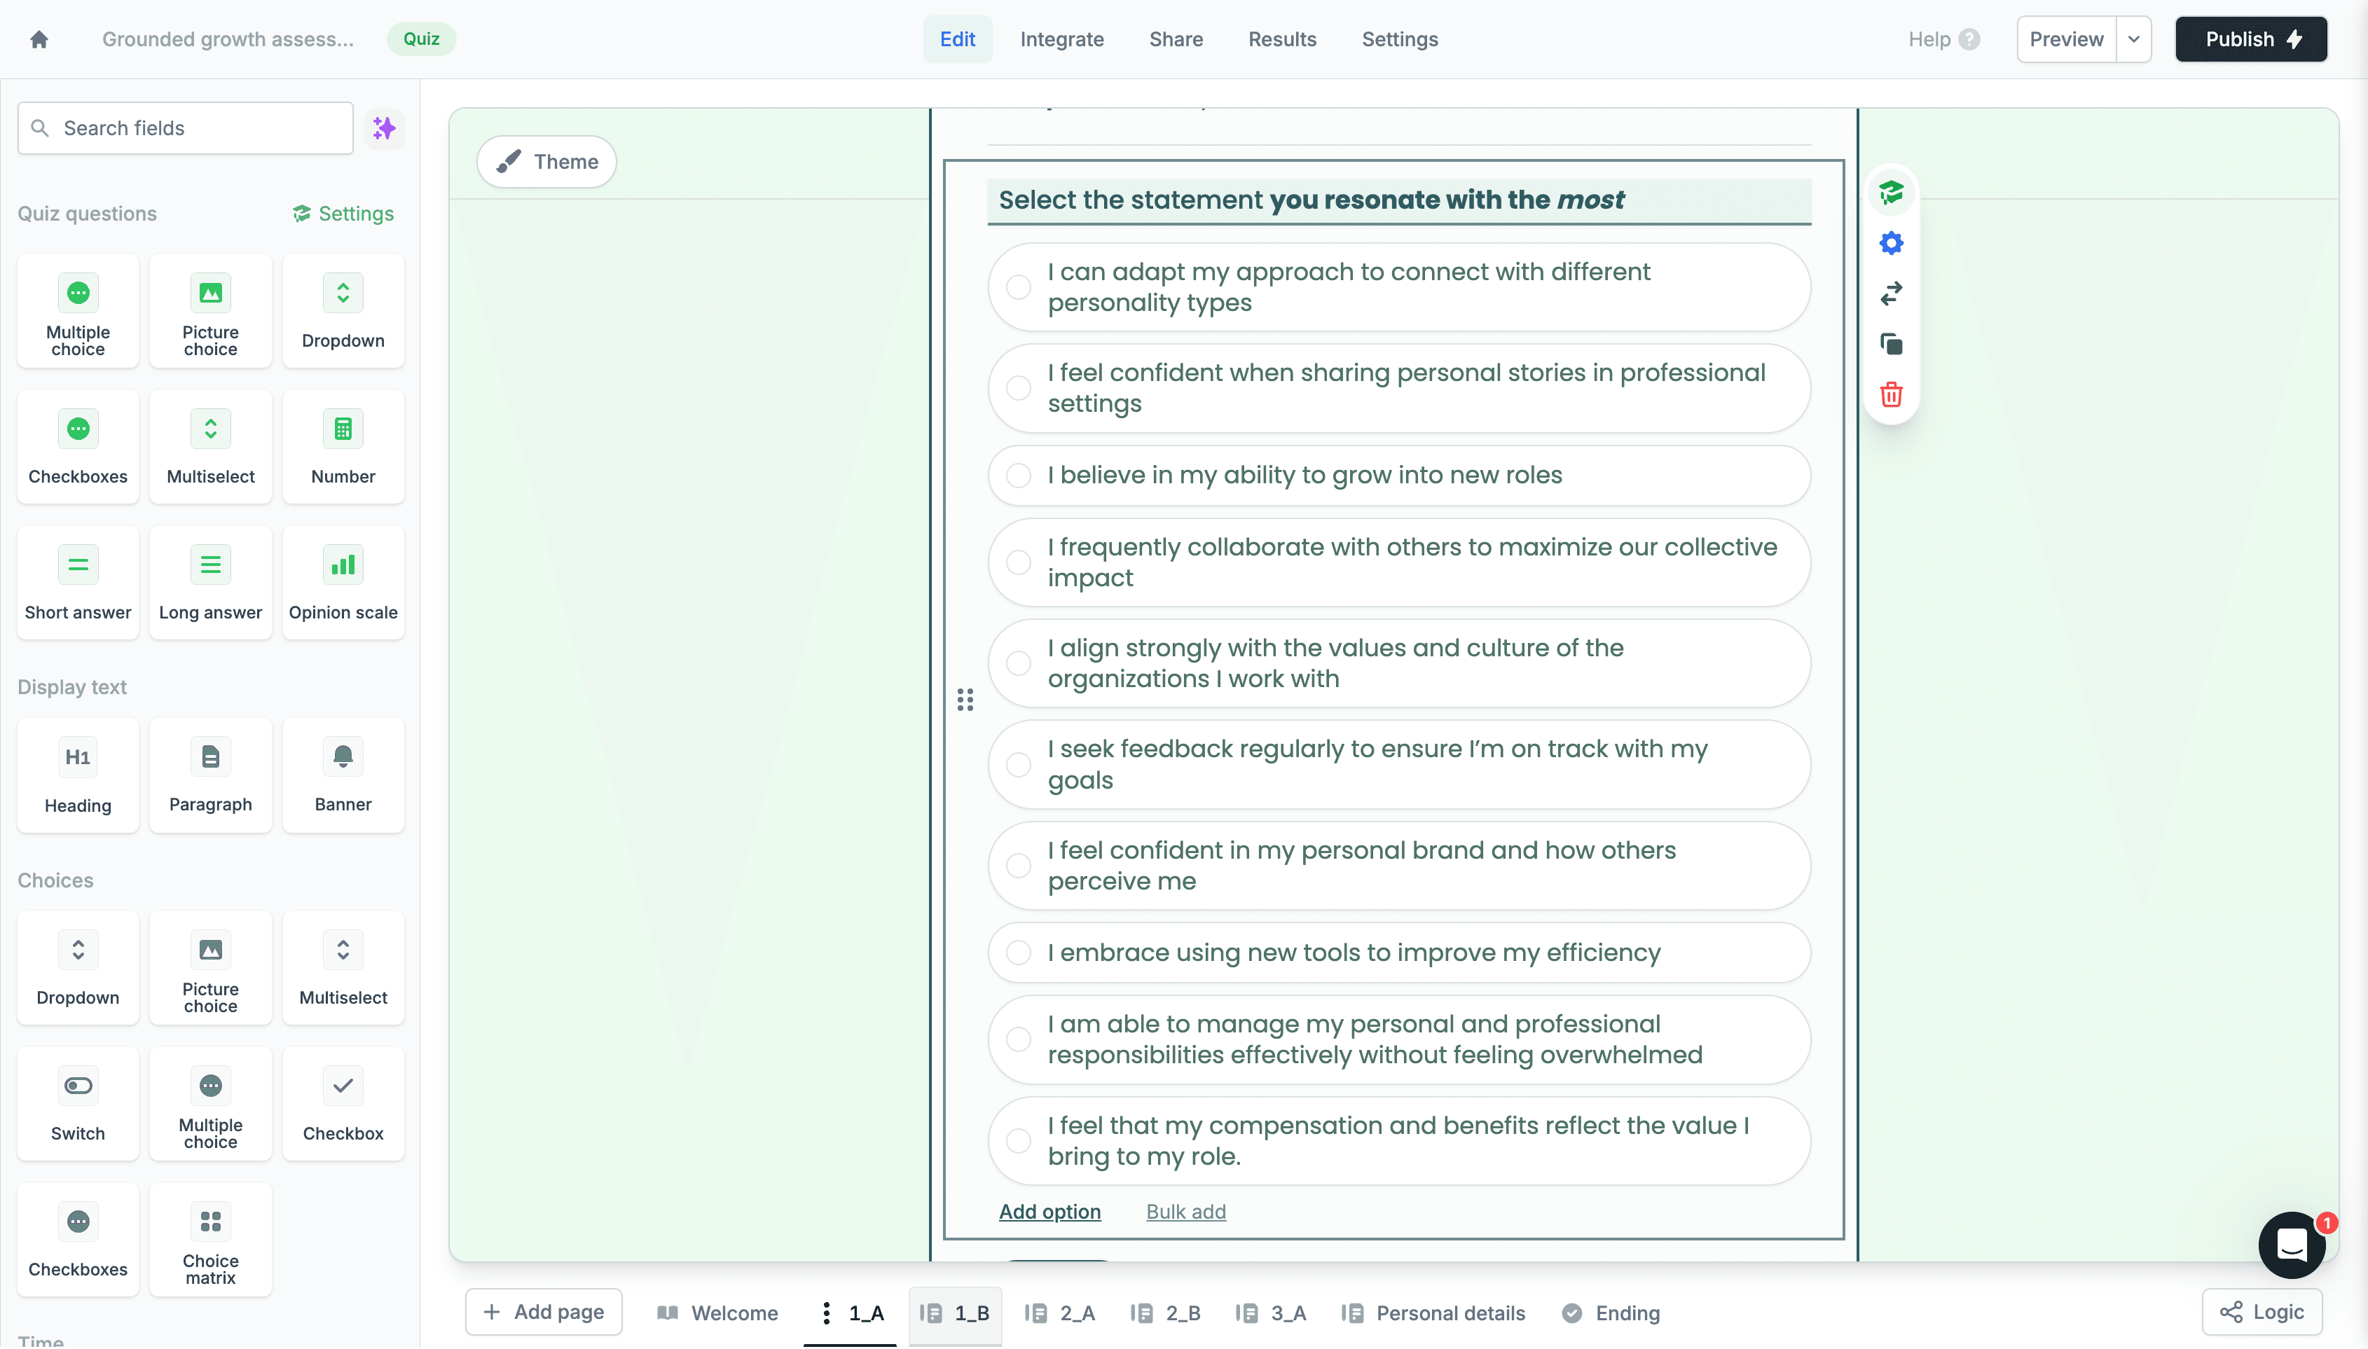Add a Multiselect field from Choices
This screenshot has height=1349, width=2368.
pyautogui.click(x=343, y=969)
